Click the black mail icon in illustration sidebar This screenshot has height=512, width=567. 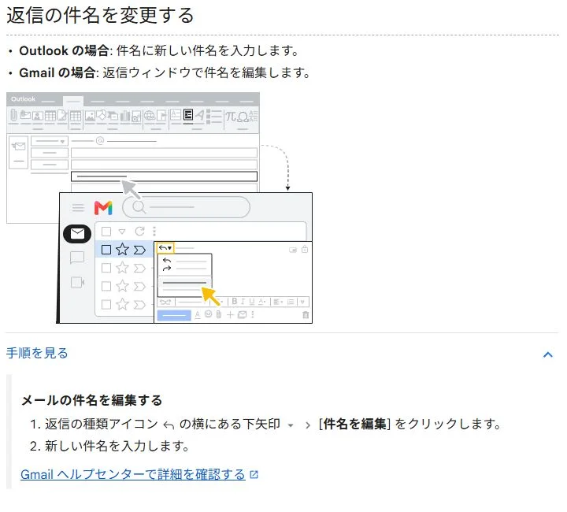(77, 234)
